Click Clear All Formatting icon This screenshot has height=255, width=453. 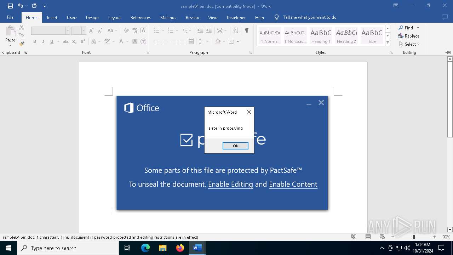click(x=126, y=30)
